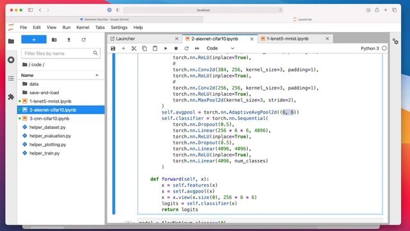Screen dimensions: 410x231
Task: Click the Python 3 kernel name
Action: (x=370, y=49)
